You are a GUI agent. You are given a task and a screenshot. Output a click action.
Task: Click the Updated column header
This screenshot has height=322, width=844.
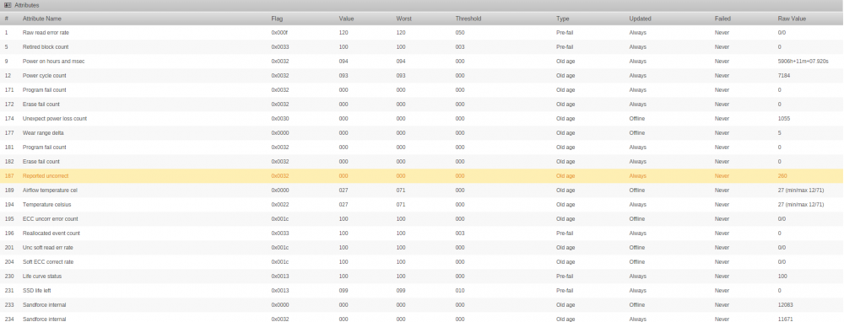point(640,19)
